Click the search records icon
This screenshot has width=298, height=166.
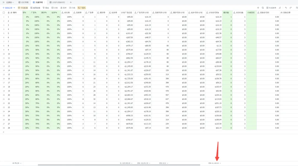point(263,8)
